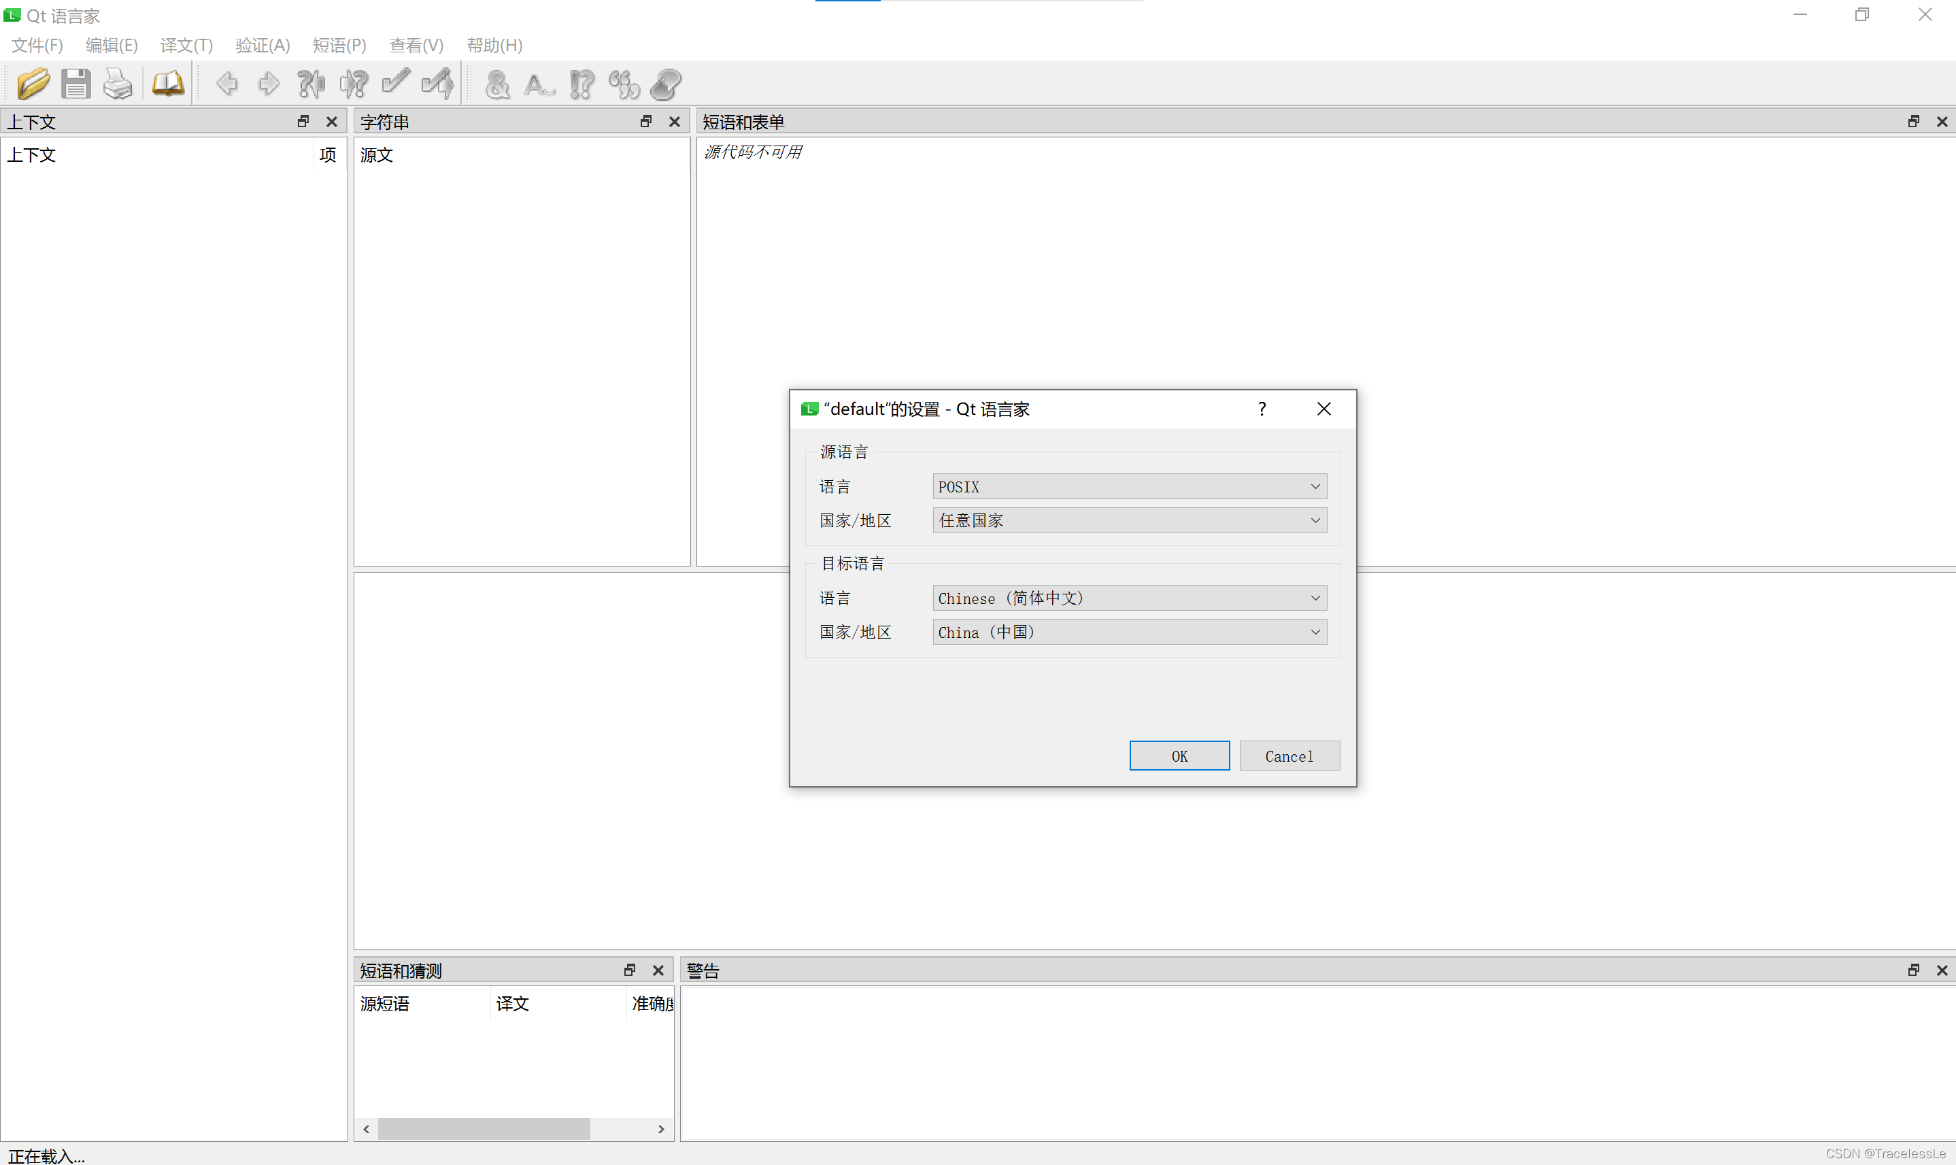Image resolution: width=1956 pixels, height=1165 pixels.
Task: Close the 短语和猜测 dock panel
Action: [x=658, y=970]
